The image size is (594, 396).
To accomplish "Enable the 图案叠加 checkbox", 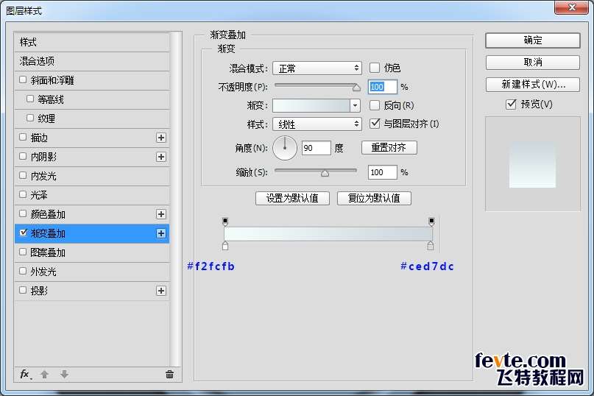I will point(23,252).
